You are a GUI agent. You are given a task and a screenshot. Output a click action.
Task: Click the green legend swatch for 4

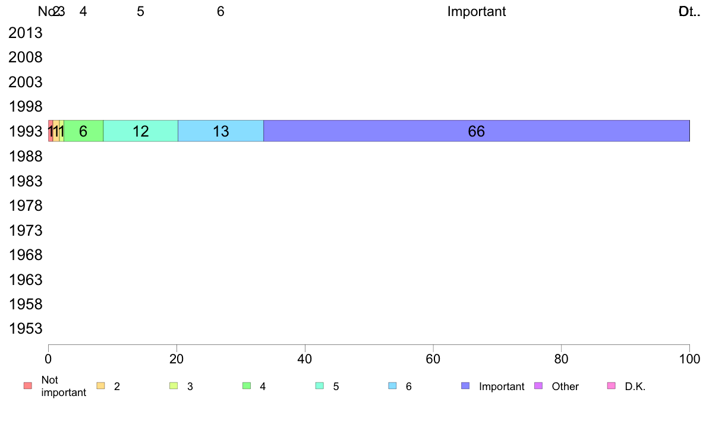tap(247, 386)
